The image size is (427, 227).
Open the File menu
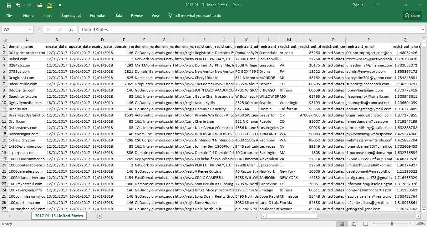pos(9,16)
